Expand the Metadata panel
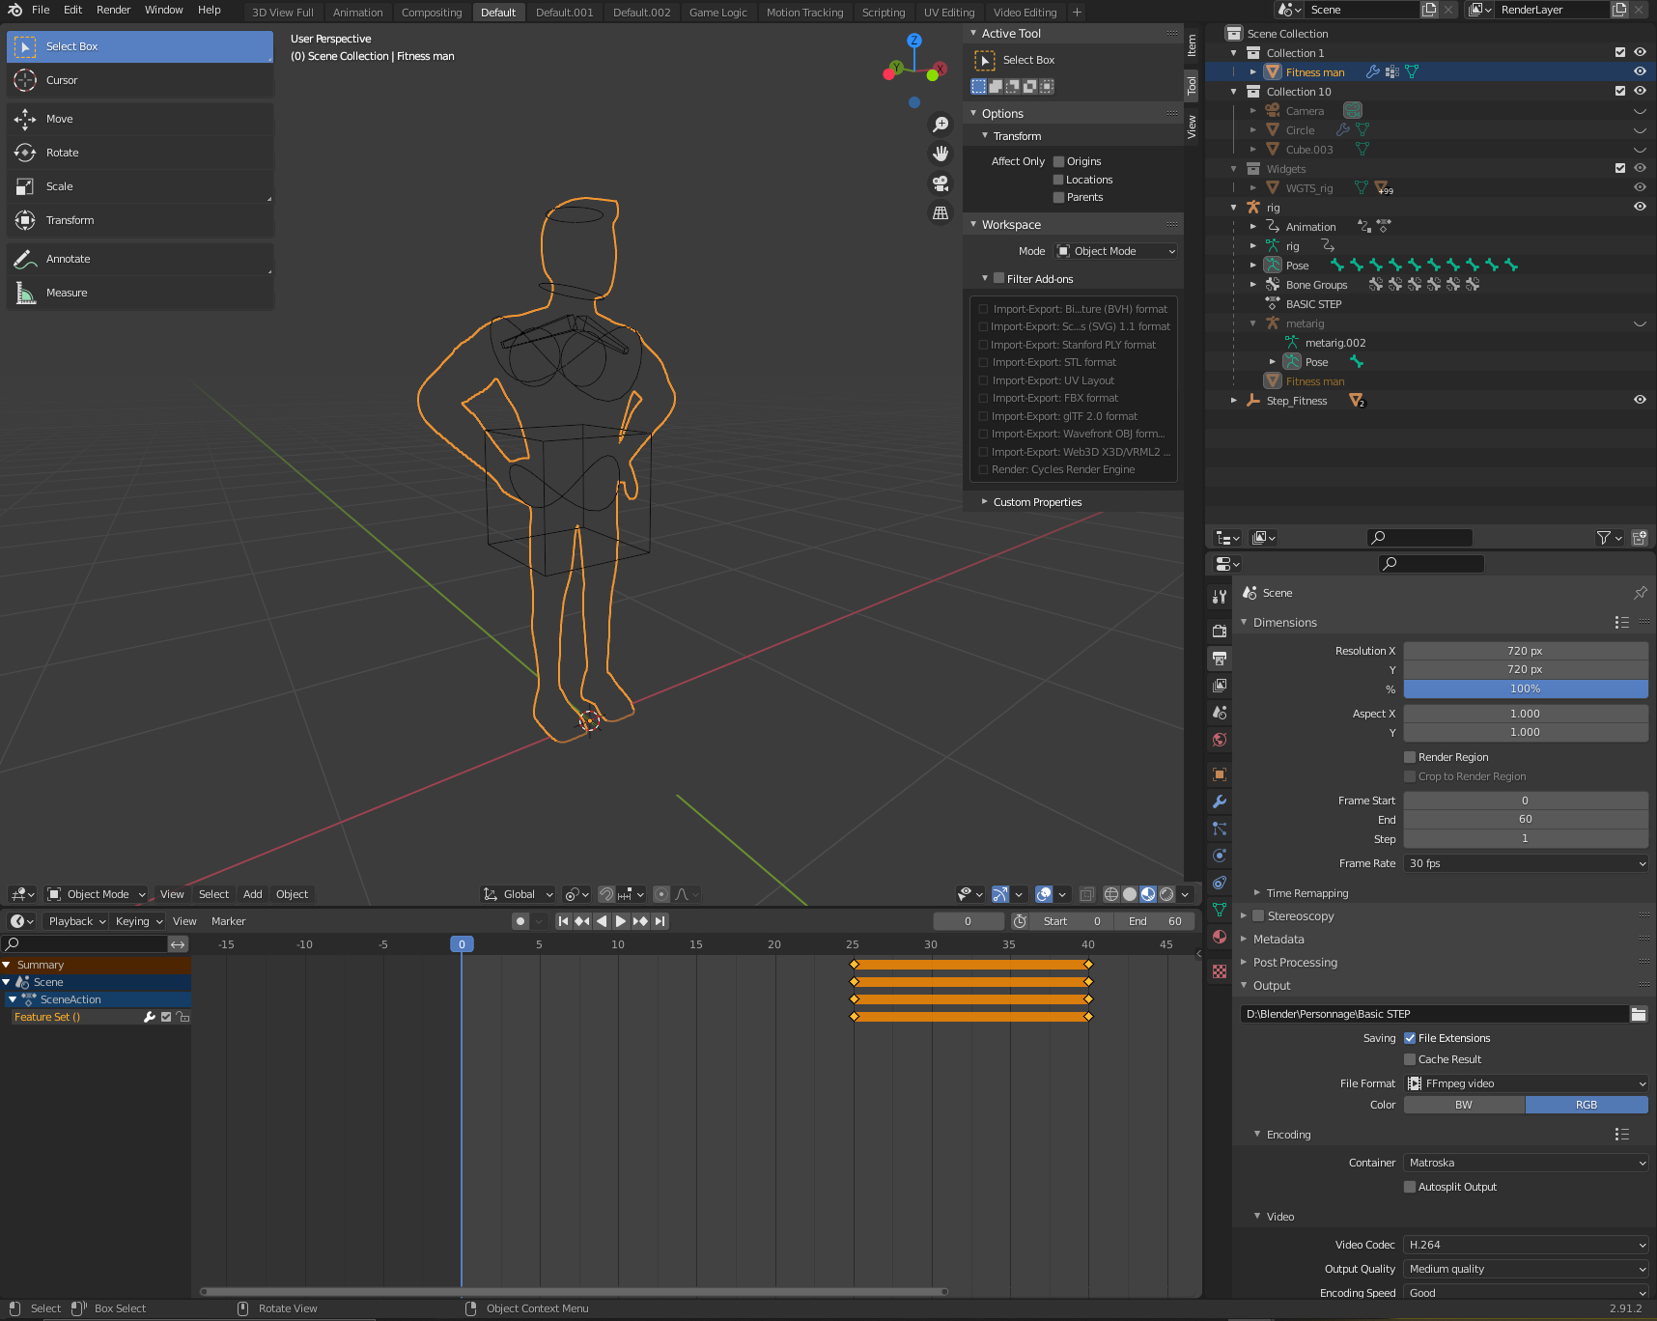This screenshot has height=1321, width=1657. click(x=1278, y=940)
